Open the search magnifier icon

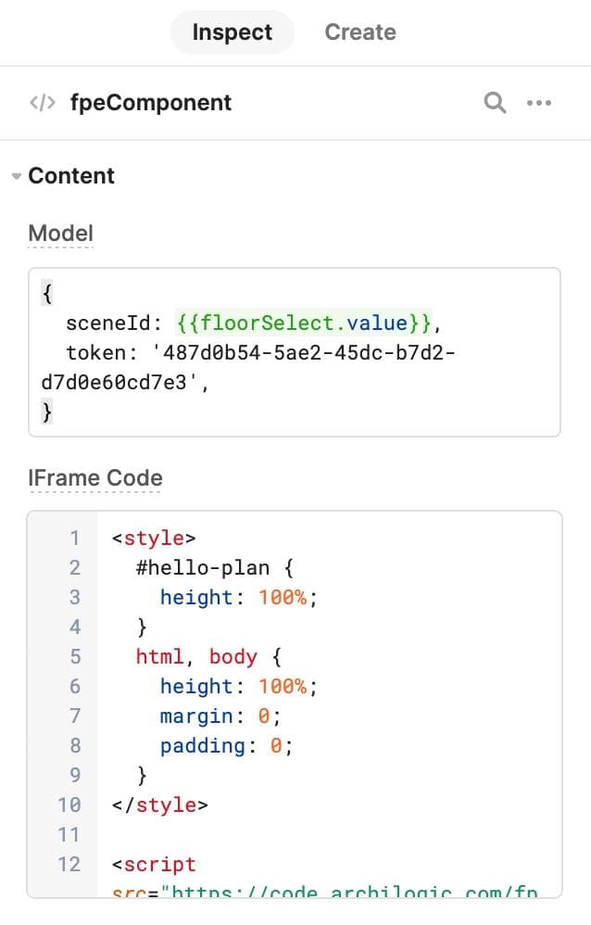tap(495, 103)
